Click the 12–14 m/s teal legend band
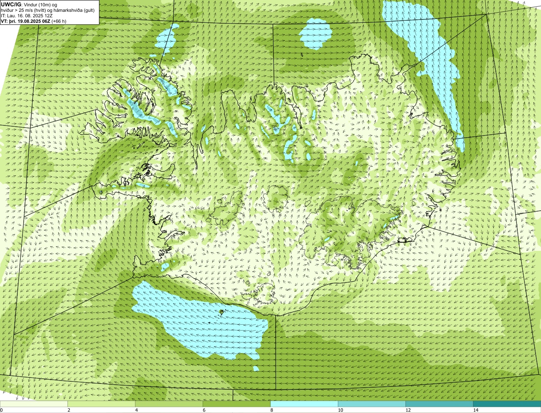 440,404
